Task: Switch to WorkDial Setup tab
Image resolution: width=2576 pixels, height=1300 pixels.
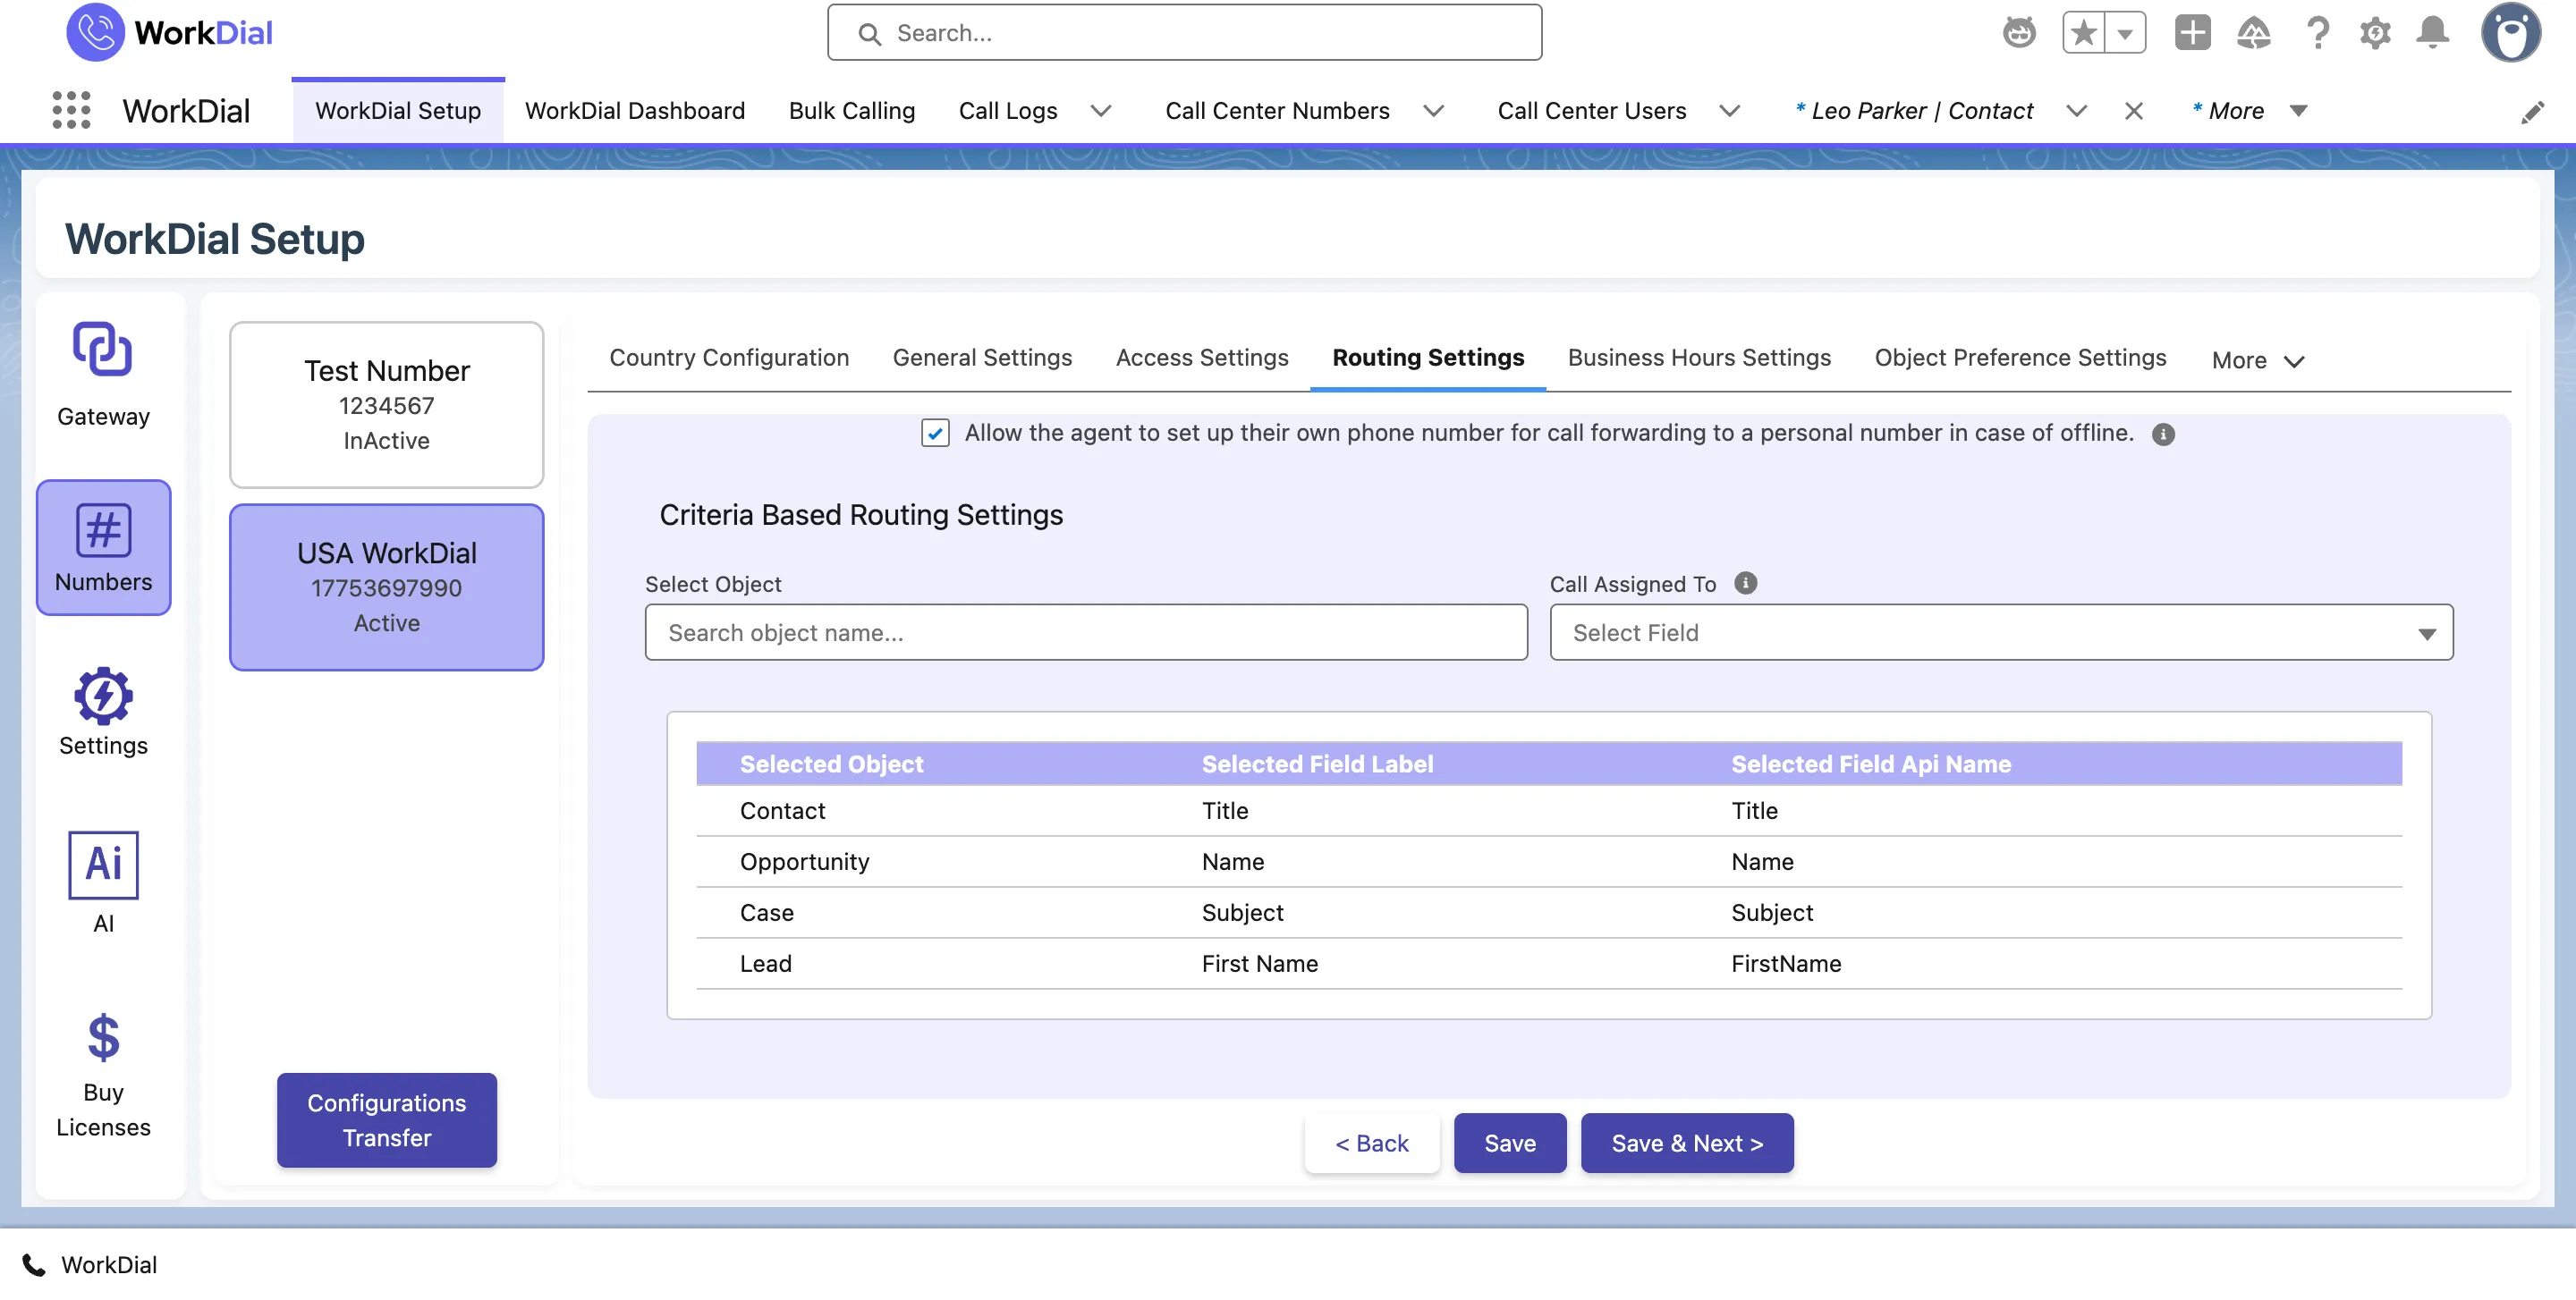Action: (398, 111)
